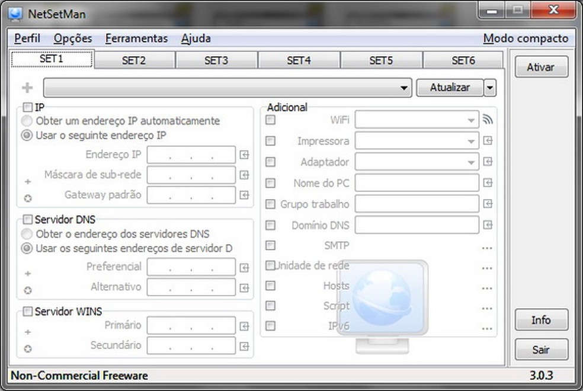583x391 pixels.
Task: Click the Sair button
Action: click(542, 350)
